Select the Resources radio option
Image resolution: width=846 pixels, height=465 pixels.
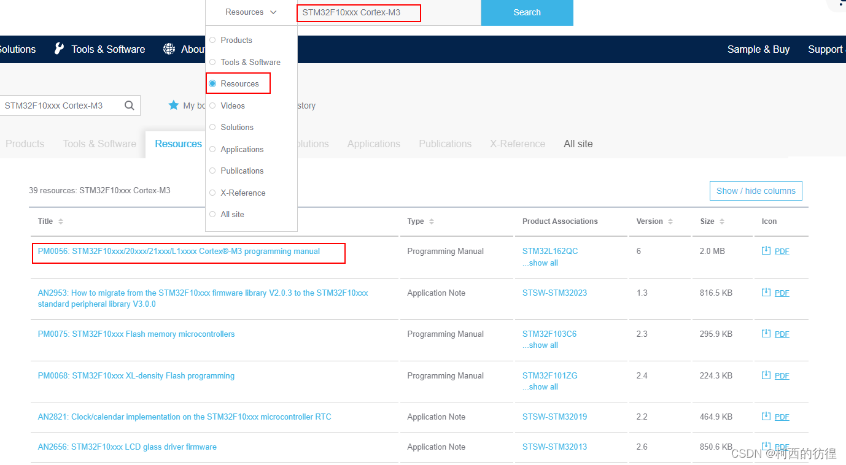click(x=213, y=83)
